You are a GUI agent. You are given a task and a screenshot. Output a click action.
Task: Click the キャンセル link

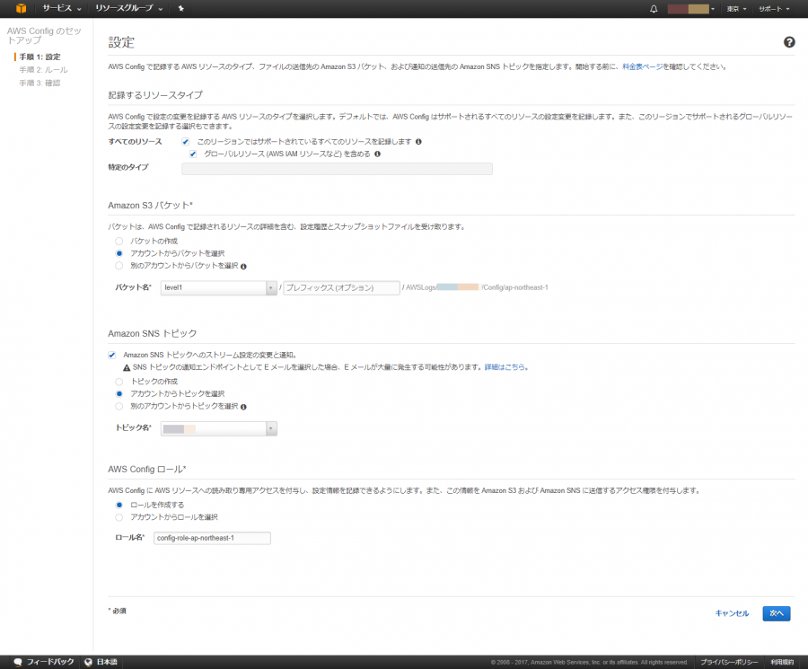732,613
